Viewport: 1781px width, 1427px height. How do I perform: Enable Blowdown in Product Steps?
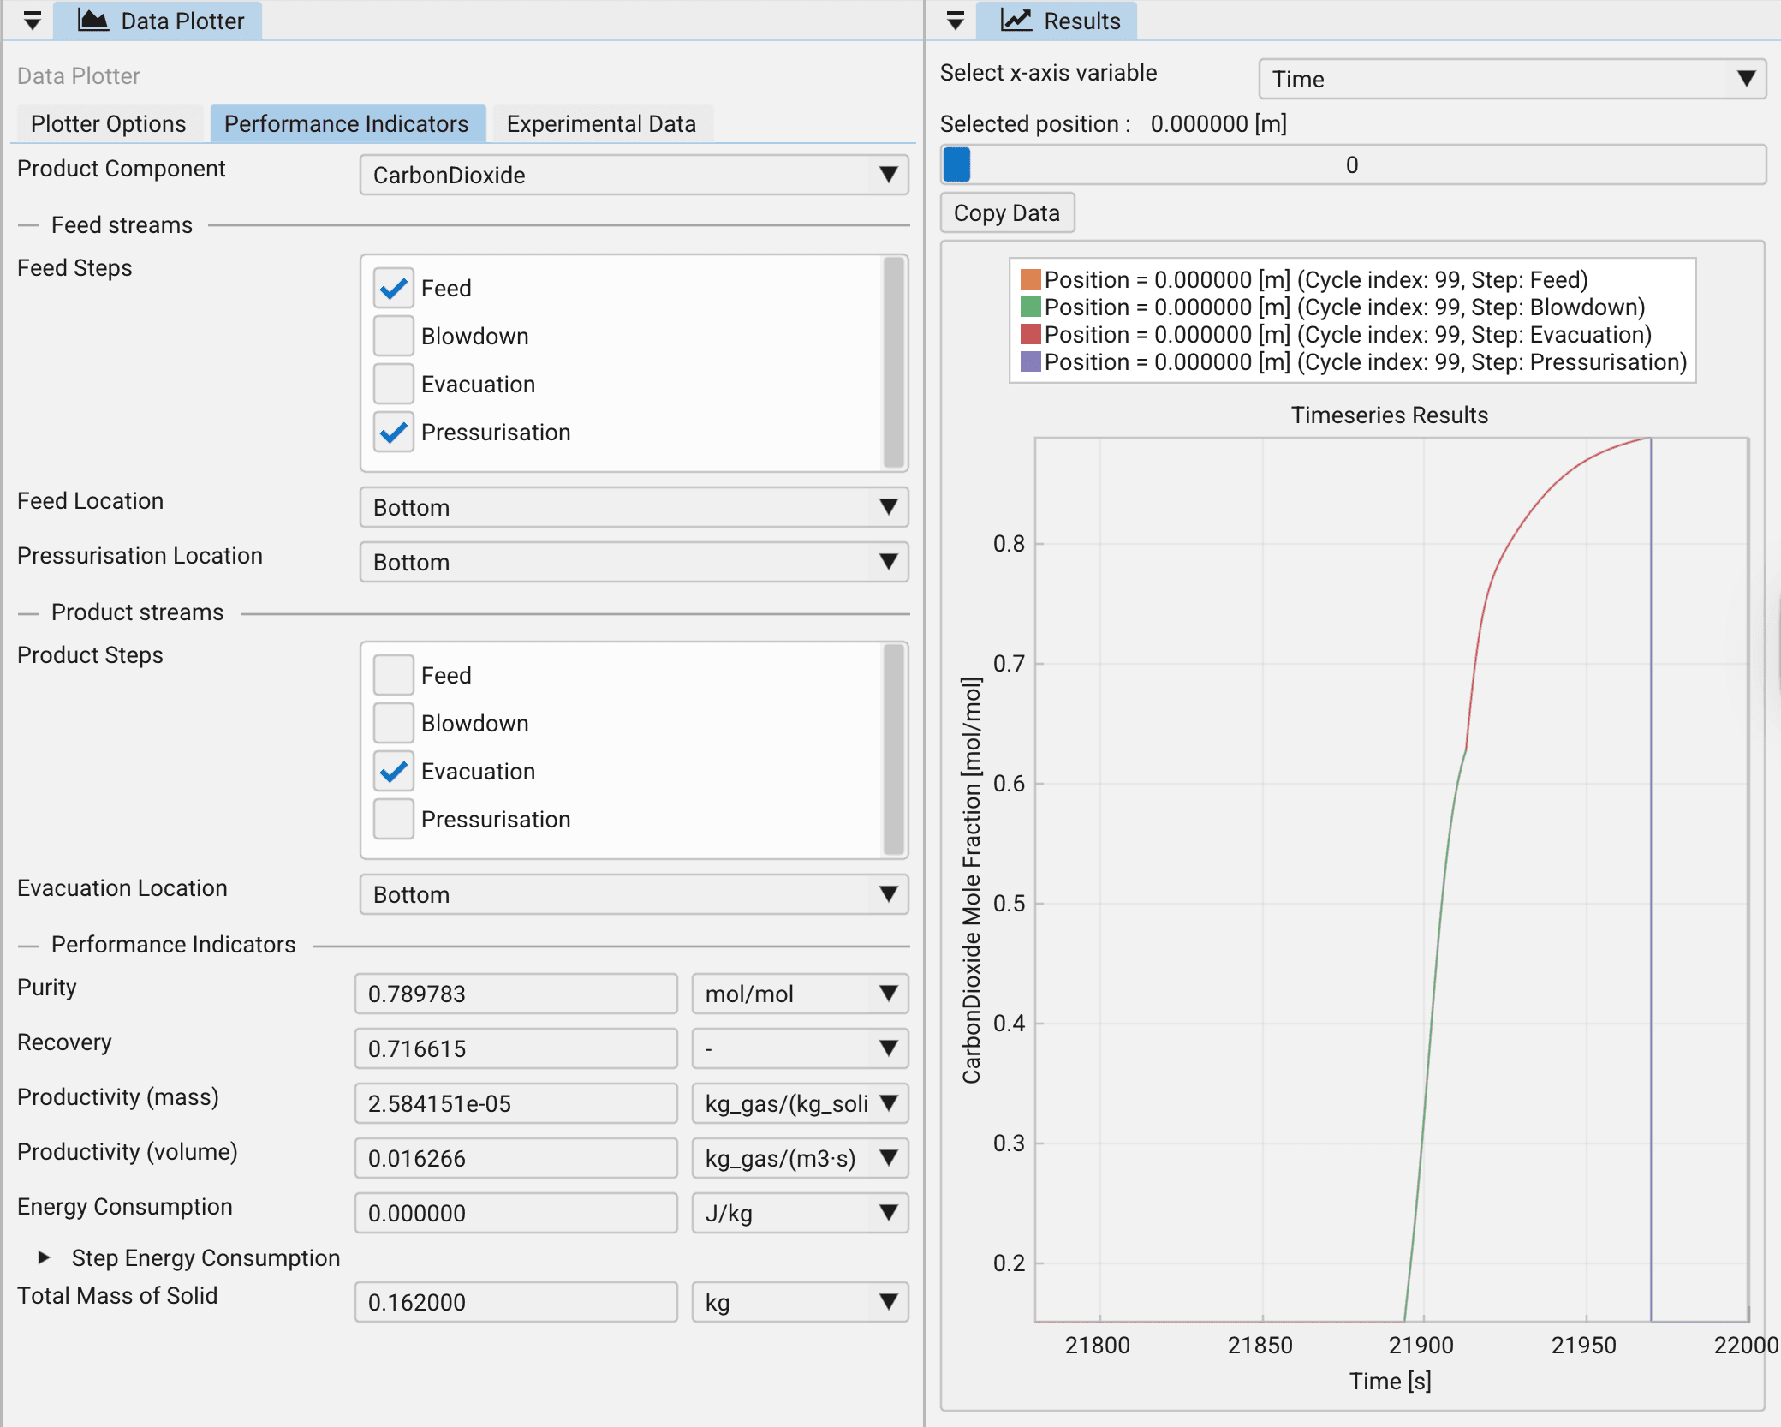click(x=393, y=723)
